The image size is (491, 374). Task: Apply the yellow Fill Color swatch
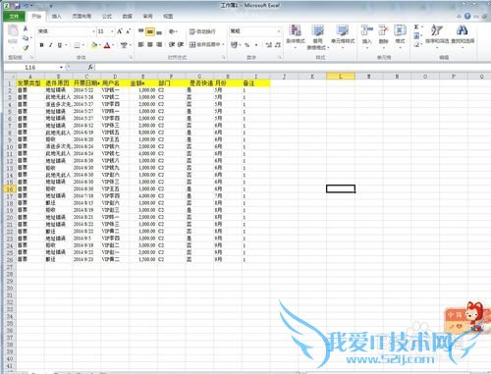pyautogui.click(x=94, y=45)
